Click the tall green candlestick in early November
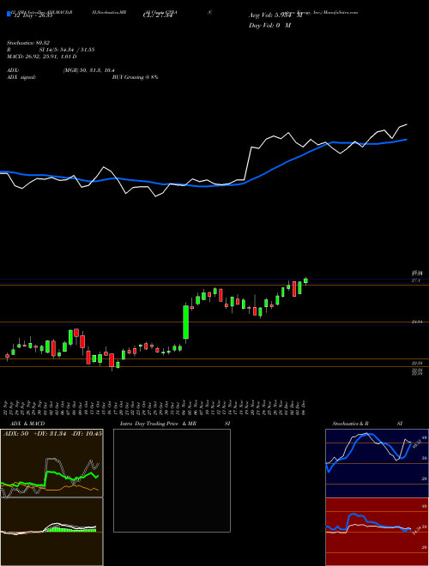The height and width of the screenshot is (566, 429). (x=186, y=322)
